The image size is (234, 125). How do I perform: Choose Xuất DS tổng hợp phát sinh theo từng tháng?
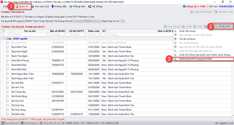(x=205, y=55)
